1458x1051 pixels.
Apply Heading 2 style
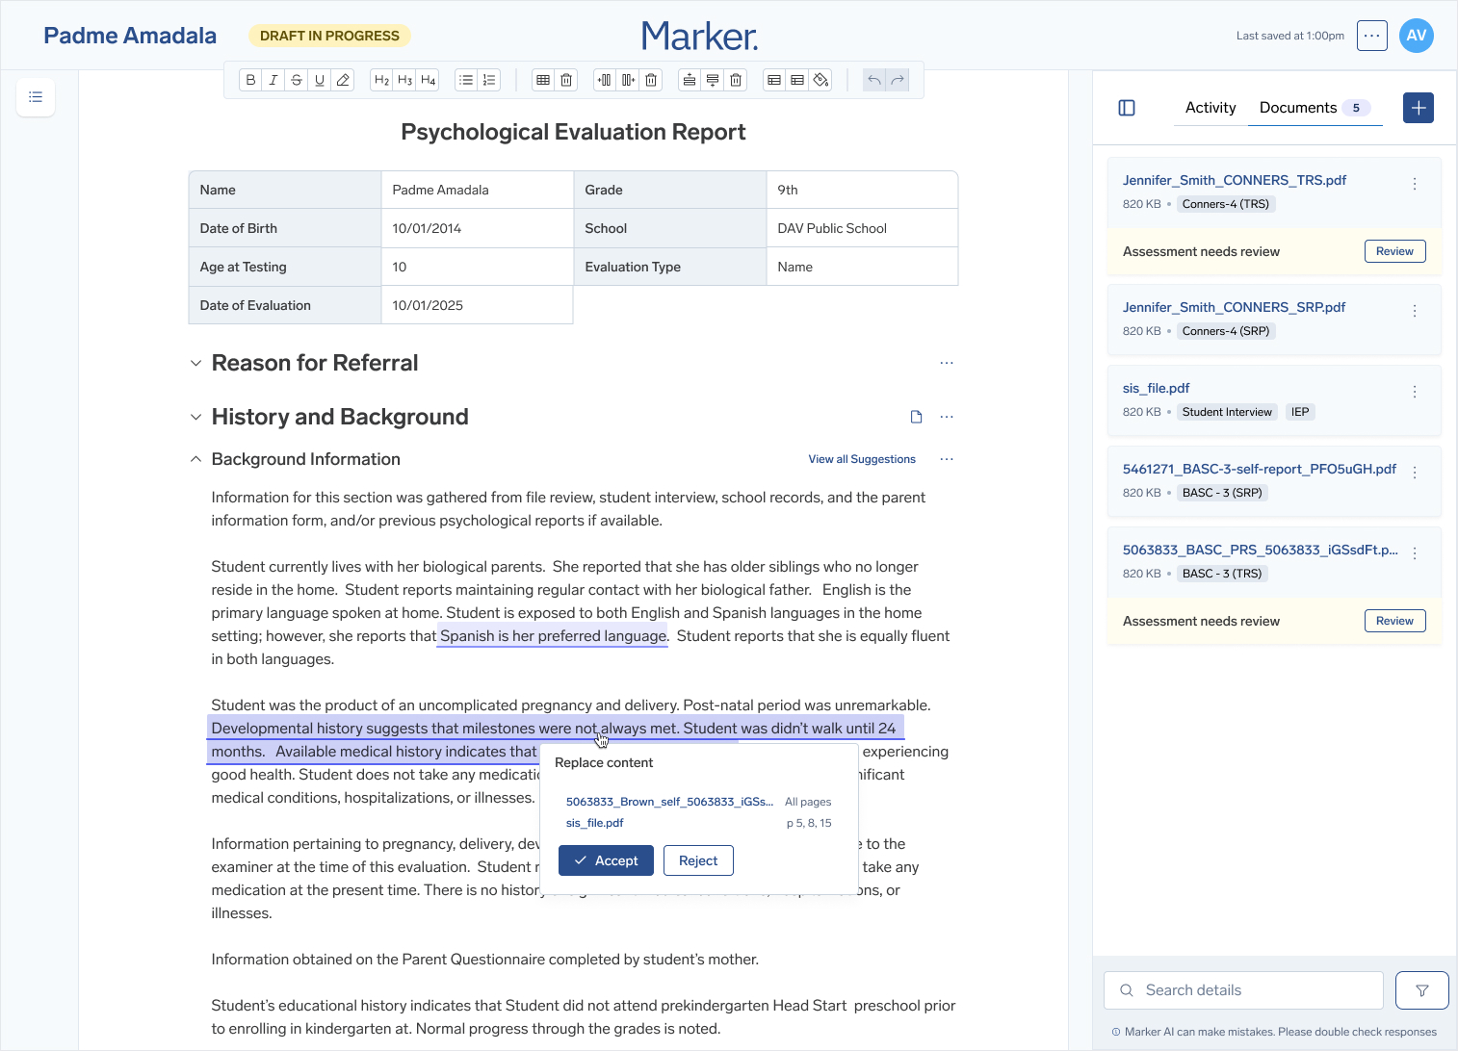pos(381,80)
